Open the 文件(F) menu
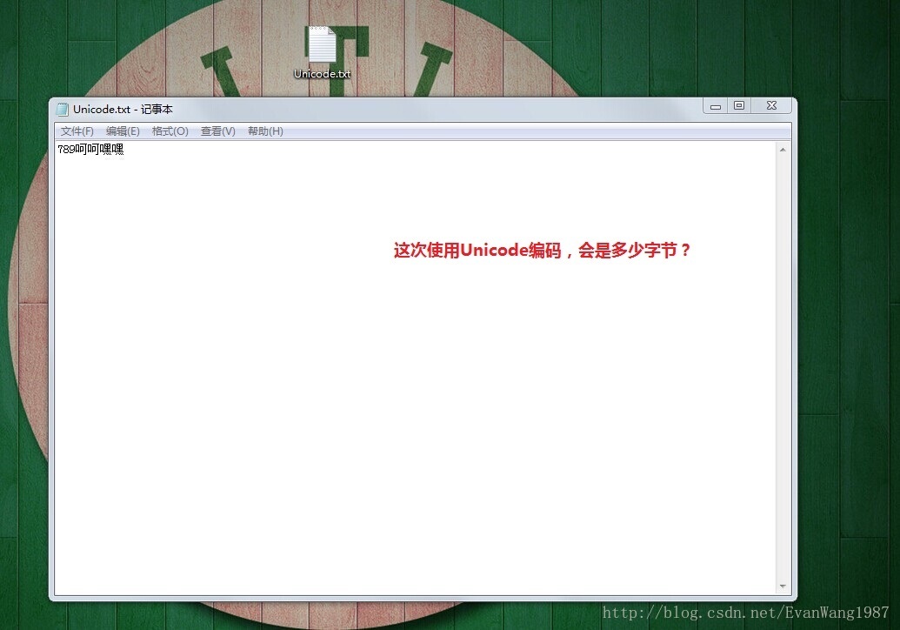 [77, 131]
